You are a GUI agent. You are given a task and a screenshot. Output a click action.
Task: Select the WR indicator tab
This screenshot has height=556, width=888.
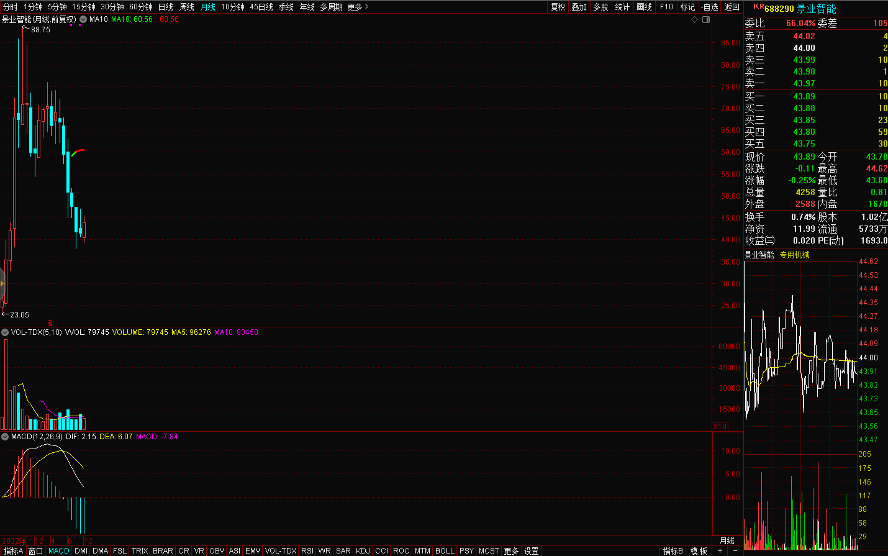324,551
